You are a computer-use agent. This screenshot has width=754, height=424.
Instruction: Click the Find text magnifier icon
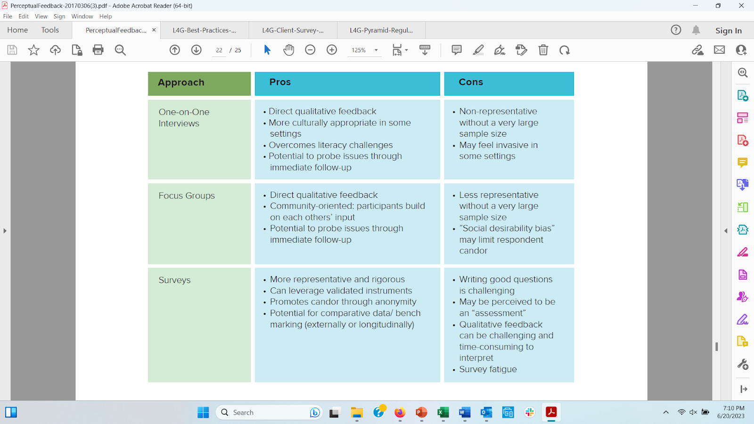[x=120, y=50]
